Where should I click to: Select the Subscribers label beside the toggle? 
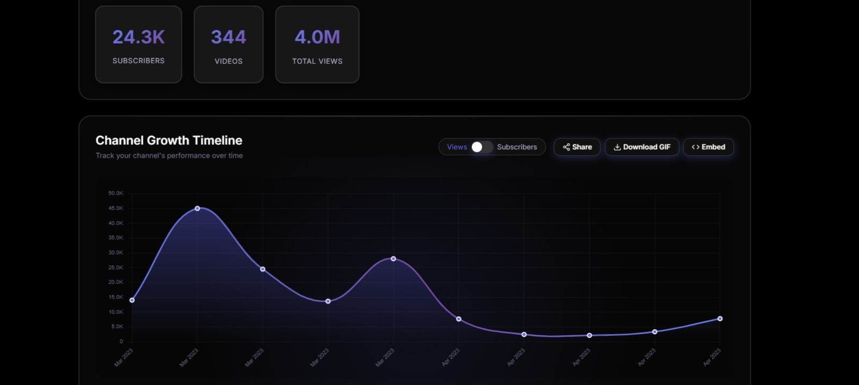click(x=516, y=147)
